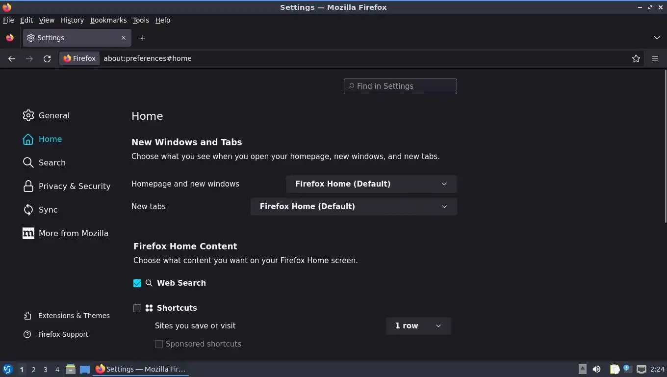
Task: Click the notification tray icon with badge
Action: pyautogui.click(x=627, y=368)
